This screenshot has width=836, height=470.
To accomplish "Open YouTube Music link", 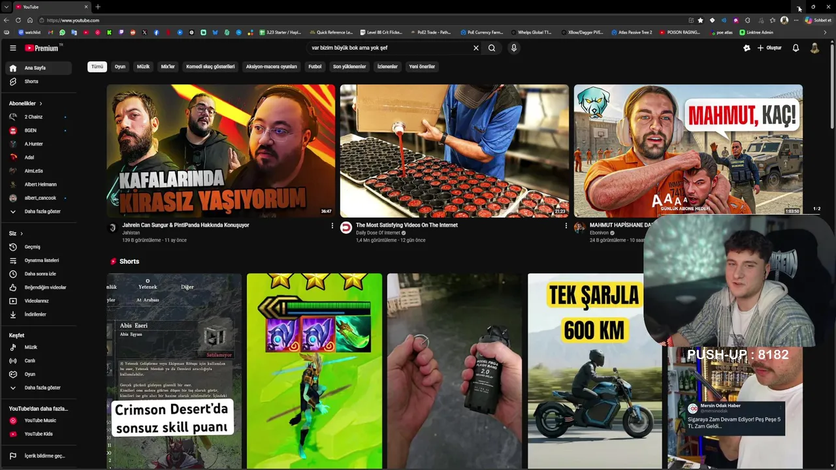I will 38,420.
